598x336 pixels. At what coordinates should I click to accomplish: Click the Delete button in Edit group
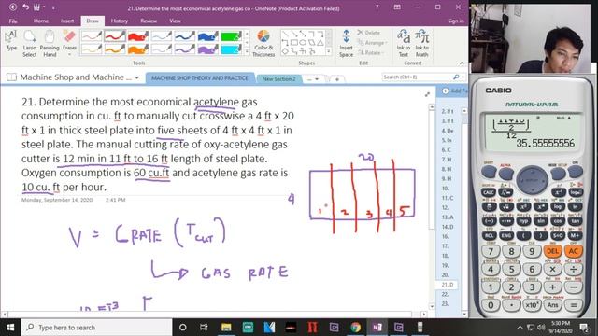point(369,33)
